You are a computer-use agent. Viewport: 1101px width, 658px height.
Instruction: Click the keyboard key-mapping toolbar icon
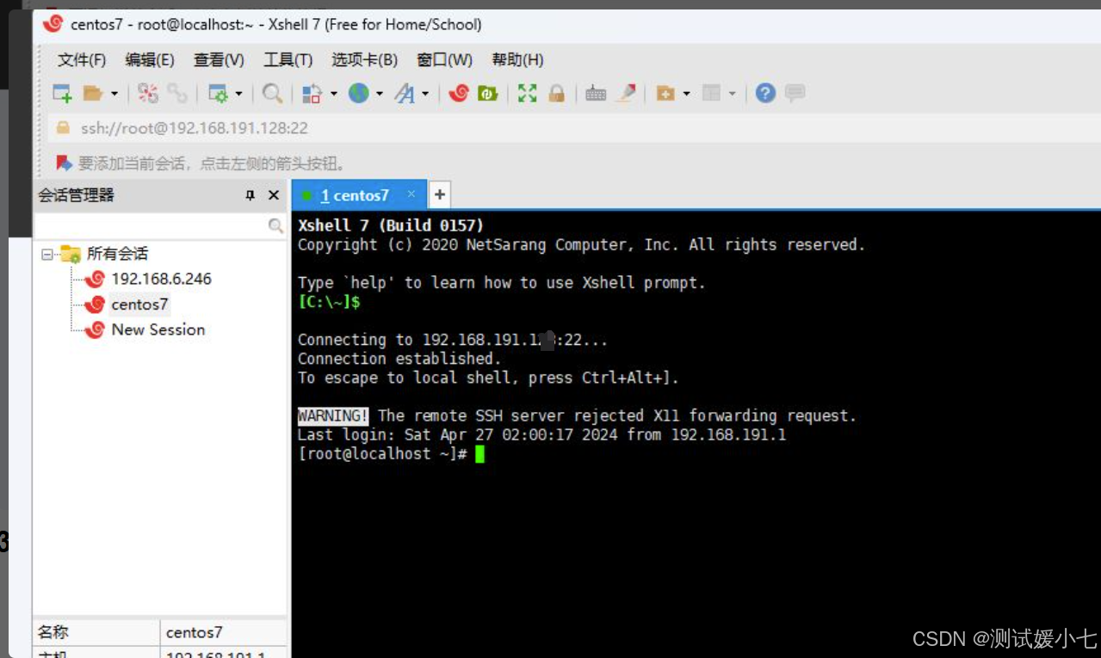[x=596, y=94]
